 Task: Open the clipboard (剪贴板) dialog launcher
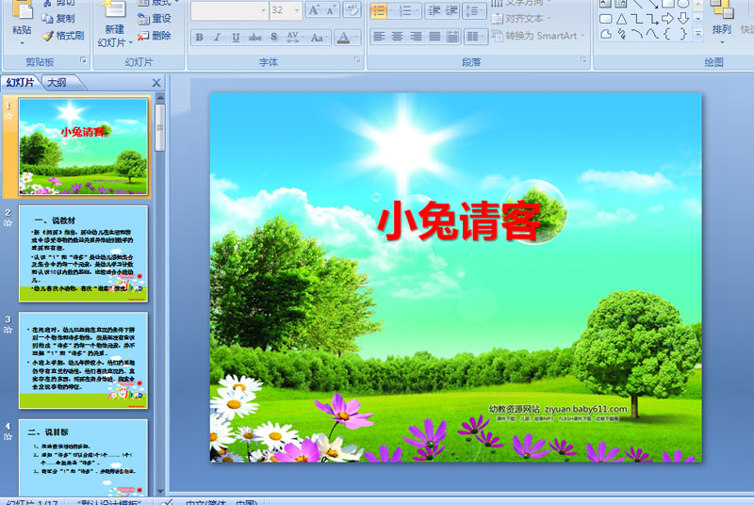[83, 60]
